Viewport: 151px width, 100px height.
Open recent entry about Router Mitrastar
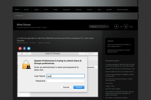point(120,93)
